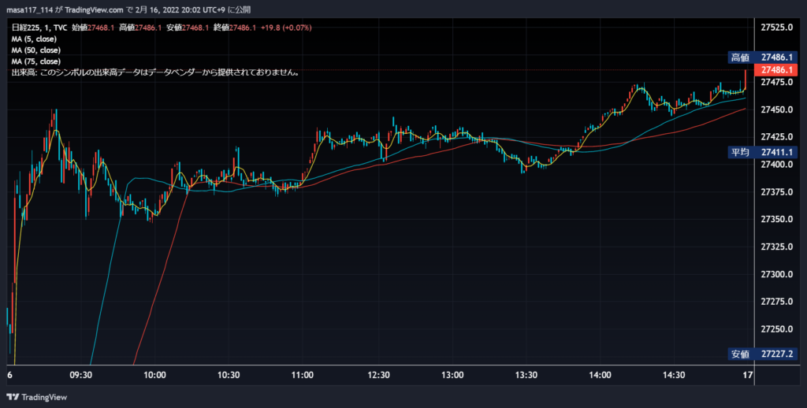The height and width of the screenshot is (408, 807).
Task: Click the 14:00 time axis label
Action: [600, 375]
